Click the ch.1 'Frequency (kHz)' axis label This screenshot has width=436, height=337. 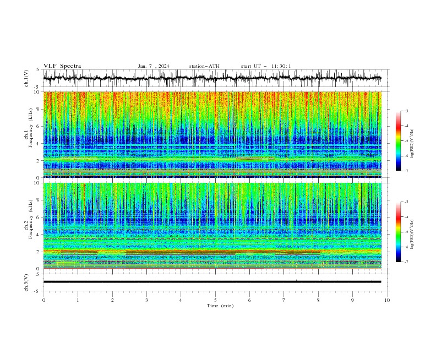coord(31,128)
